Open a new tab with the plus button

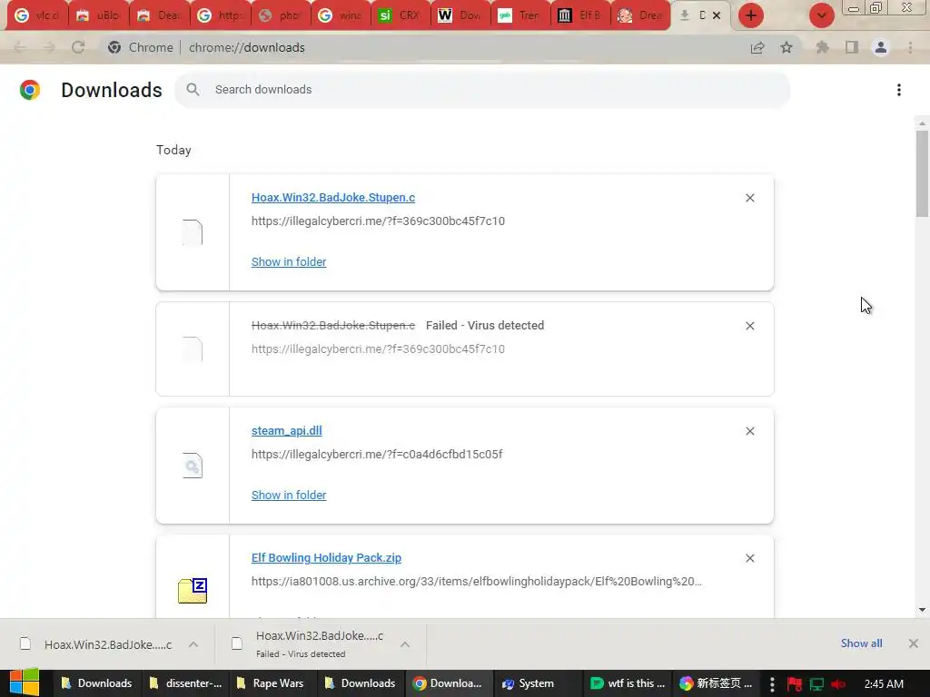(x=751, y=15)
